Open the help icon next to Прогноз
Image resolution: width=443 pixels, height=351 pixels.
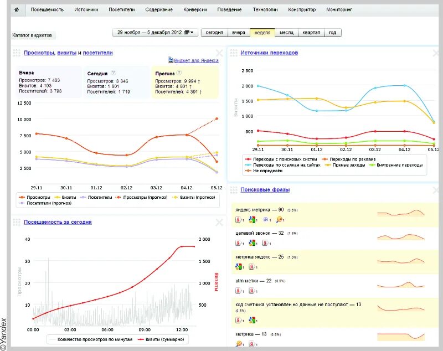179,73
